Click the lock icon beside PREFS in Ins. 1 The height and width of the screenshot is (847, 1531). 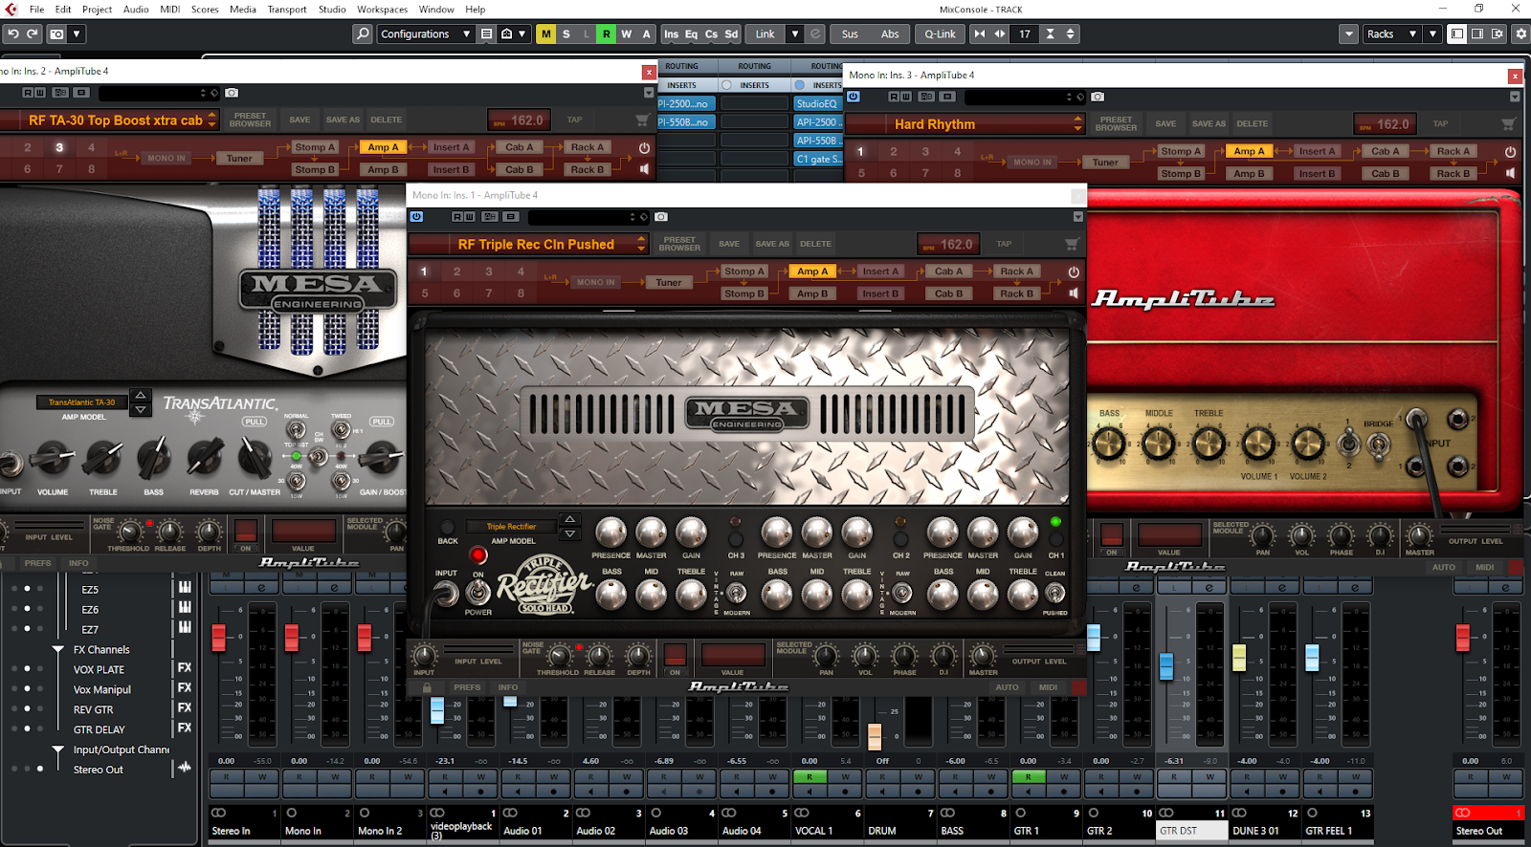(x=427, y=687)
